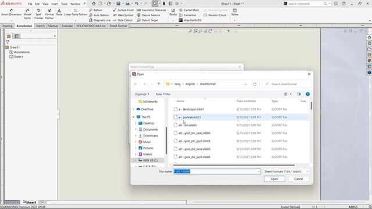Add a Center Mark
This screenshot has height=209, width=372.
click(x=189, y=10)
